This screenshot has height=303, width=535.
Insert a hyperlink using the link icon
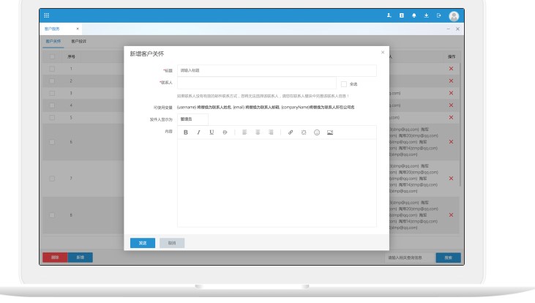click(x=291, y=132)
